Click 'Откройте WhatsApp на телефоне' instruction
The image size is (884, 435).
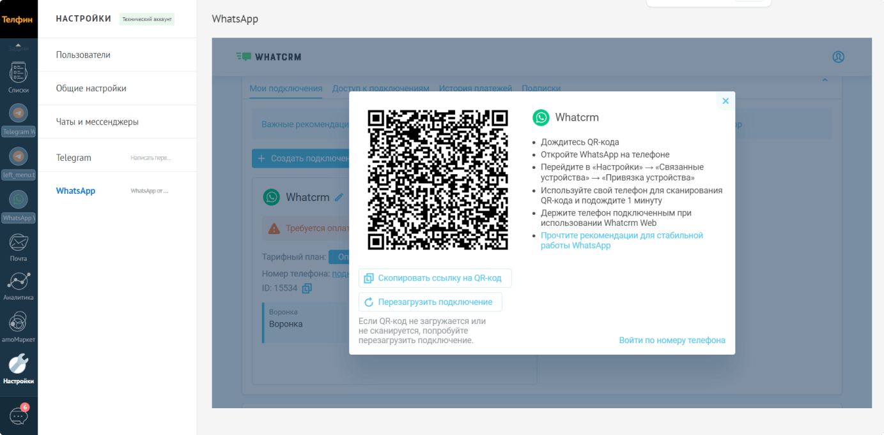pos(605,154)
